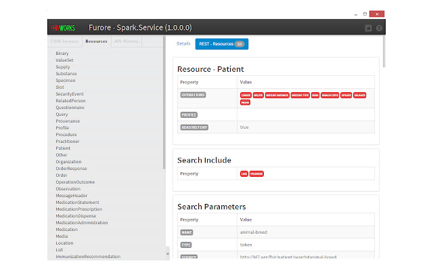Open the MedicationAdministration resource
433x271 pixels.
point(82,223)
